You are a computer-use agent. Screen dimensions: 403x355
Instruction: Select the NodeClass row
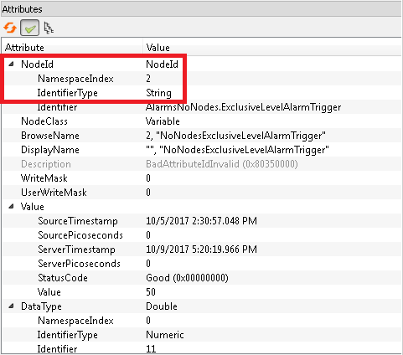click(202, 121)
